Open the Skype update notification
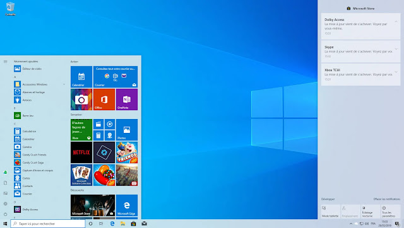The width and height of the screenshot is (404, 228). [x=360, y=52]
